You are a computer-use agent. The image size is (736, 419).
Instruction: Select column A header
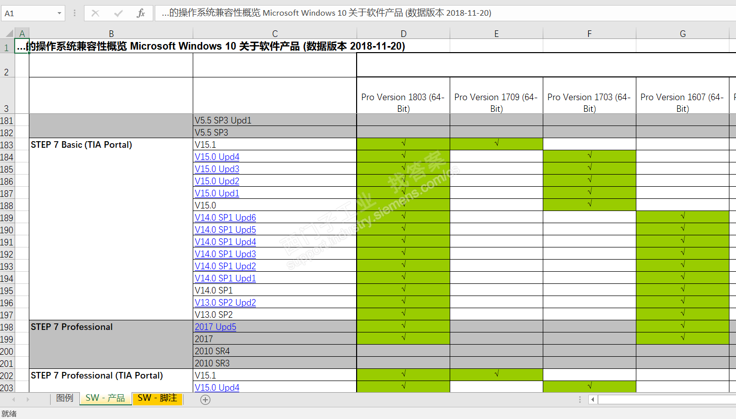(x=22, y=33)
